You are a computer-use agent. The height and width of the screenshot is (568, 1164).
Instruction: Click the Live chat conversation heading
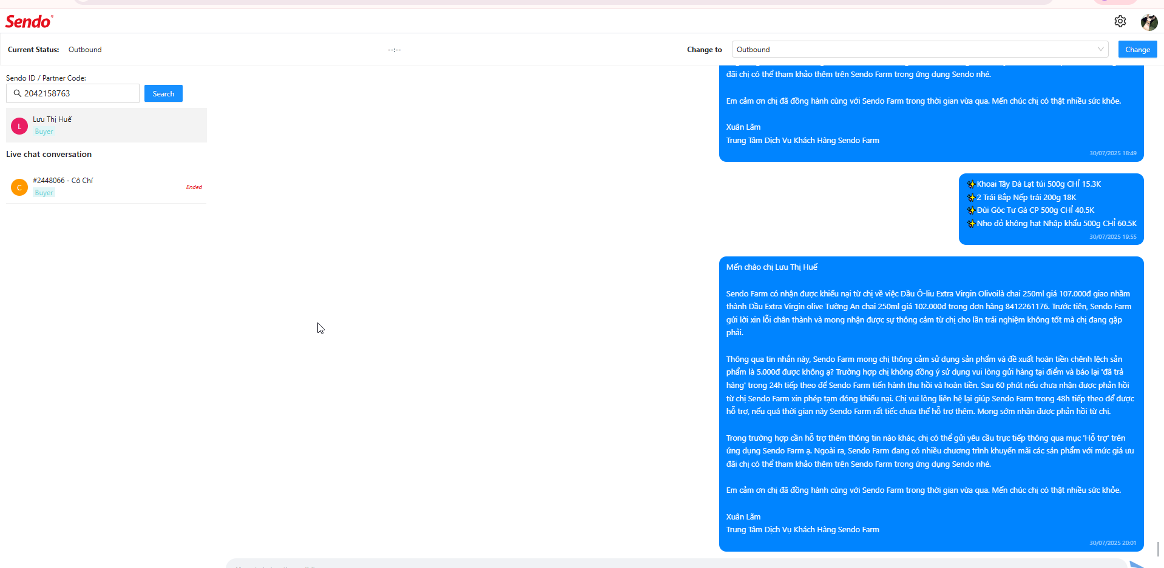49,155
